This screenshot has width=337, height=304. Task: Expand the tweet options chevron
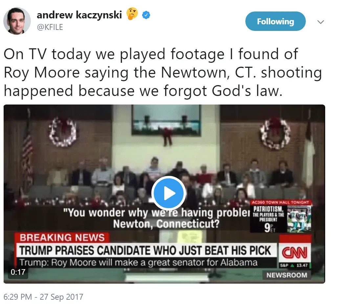click(321, 22)
